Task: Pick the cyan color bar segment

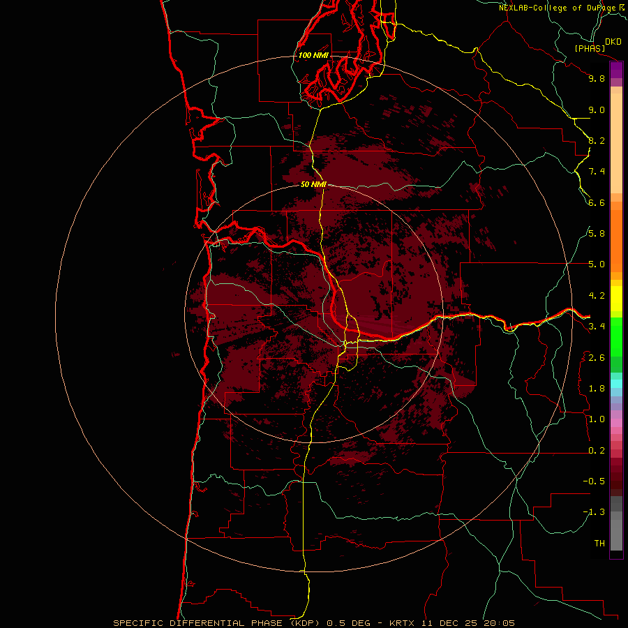Action: [x=616, y=384]
